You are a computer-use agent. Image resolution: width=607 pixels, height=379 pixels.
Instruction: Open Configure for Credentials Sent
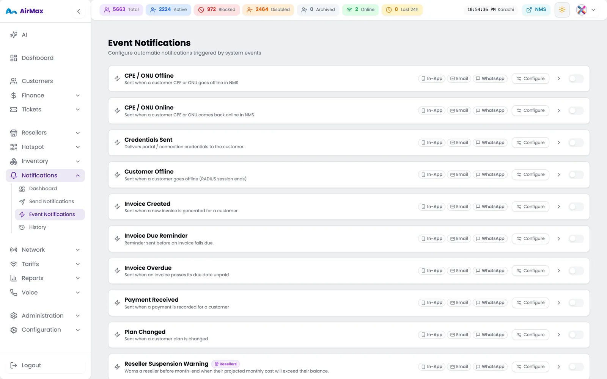pos(530,143)
